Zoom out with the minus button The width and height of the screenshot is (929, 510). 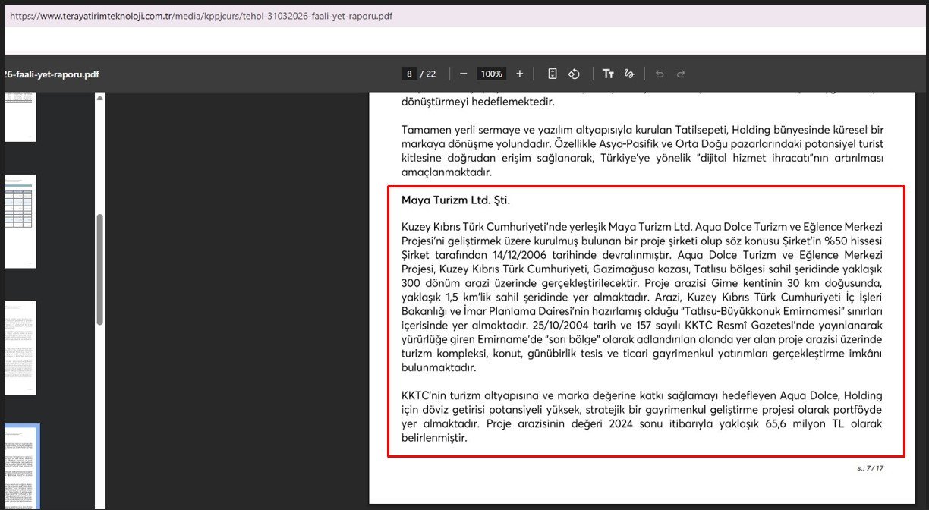pos(463,74)
